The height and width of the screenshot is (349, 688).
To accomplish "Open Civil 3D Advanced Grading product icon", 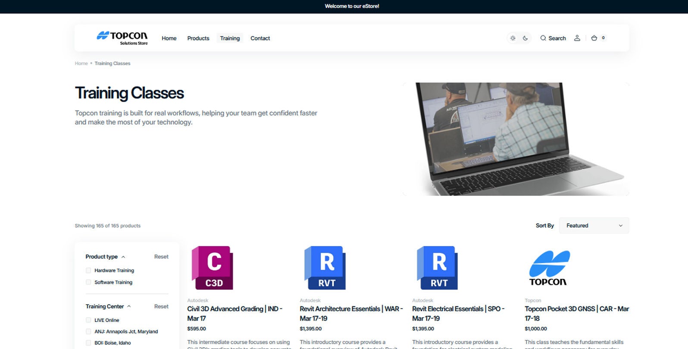I will click(213, 268).
